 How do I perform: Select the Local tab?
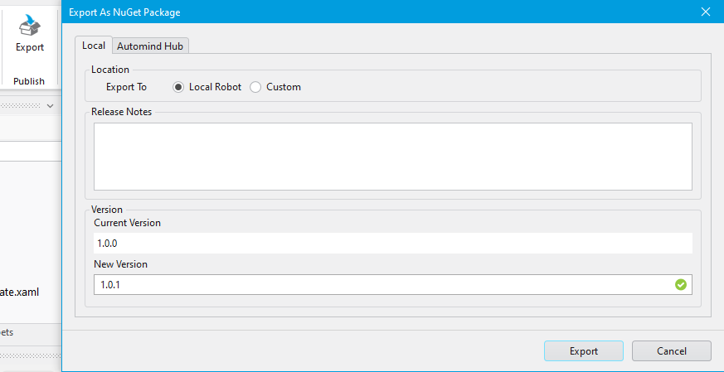[x=94, y=46]
